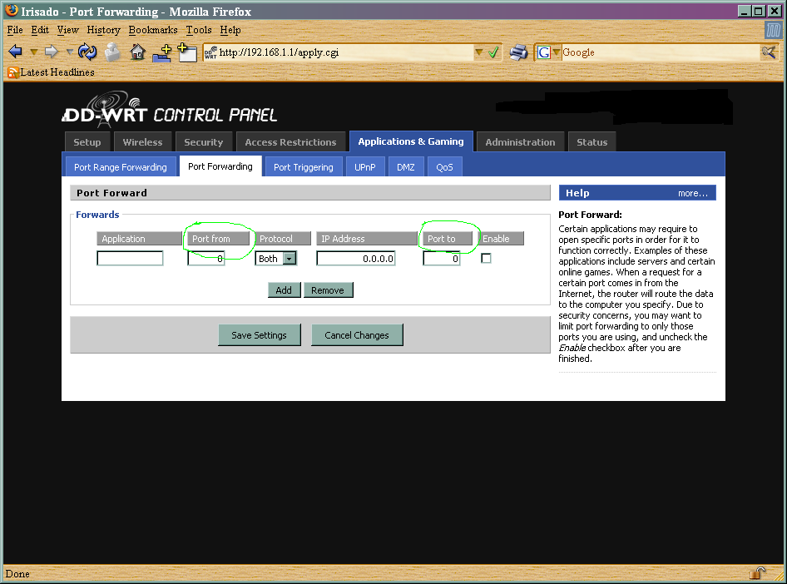Click the Save Settings button
Screen dimensions: 787x584
tap(259, 335)
